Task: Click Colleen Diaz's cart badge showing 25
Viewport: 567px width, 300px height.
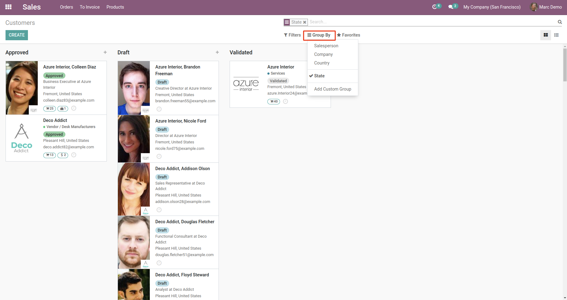Action: (49, 108)
